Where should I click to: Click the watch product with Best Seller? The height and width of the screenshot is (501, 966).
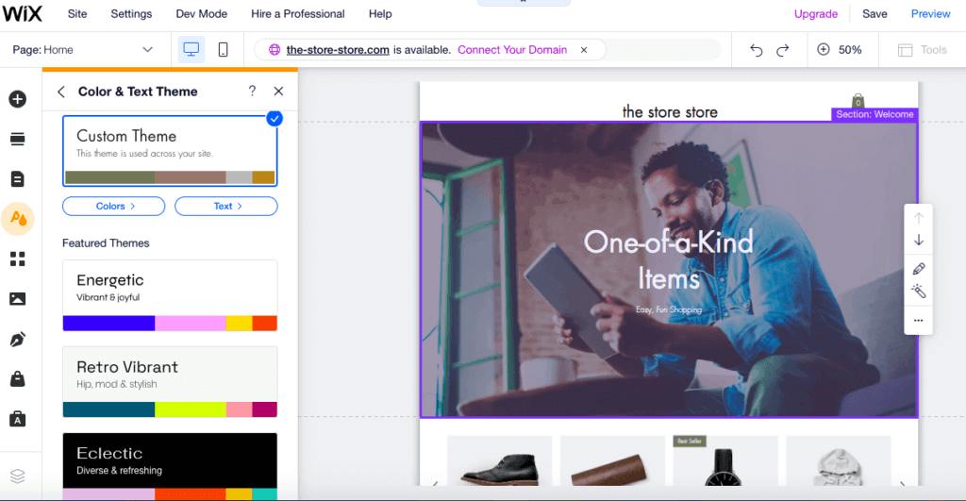pyautogui.click(x=725, y=461)
